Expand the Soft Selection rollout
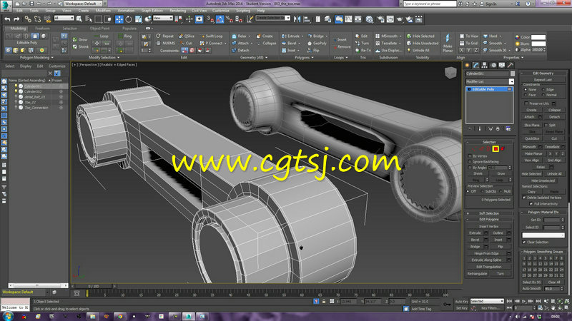Screen dimensions: 572x321 click(x=489, y=213)
